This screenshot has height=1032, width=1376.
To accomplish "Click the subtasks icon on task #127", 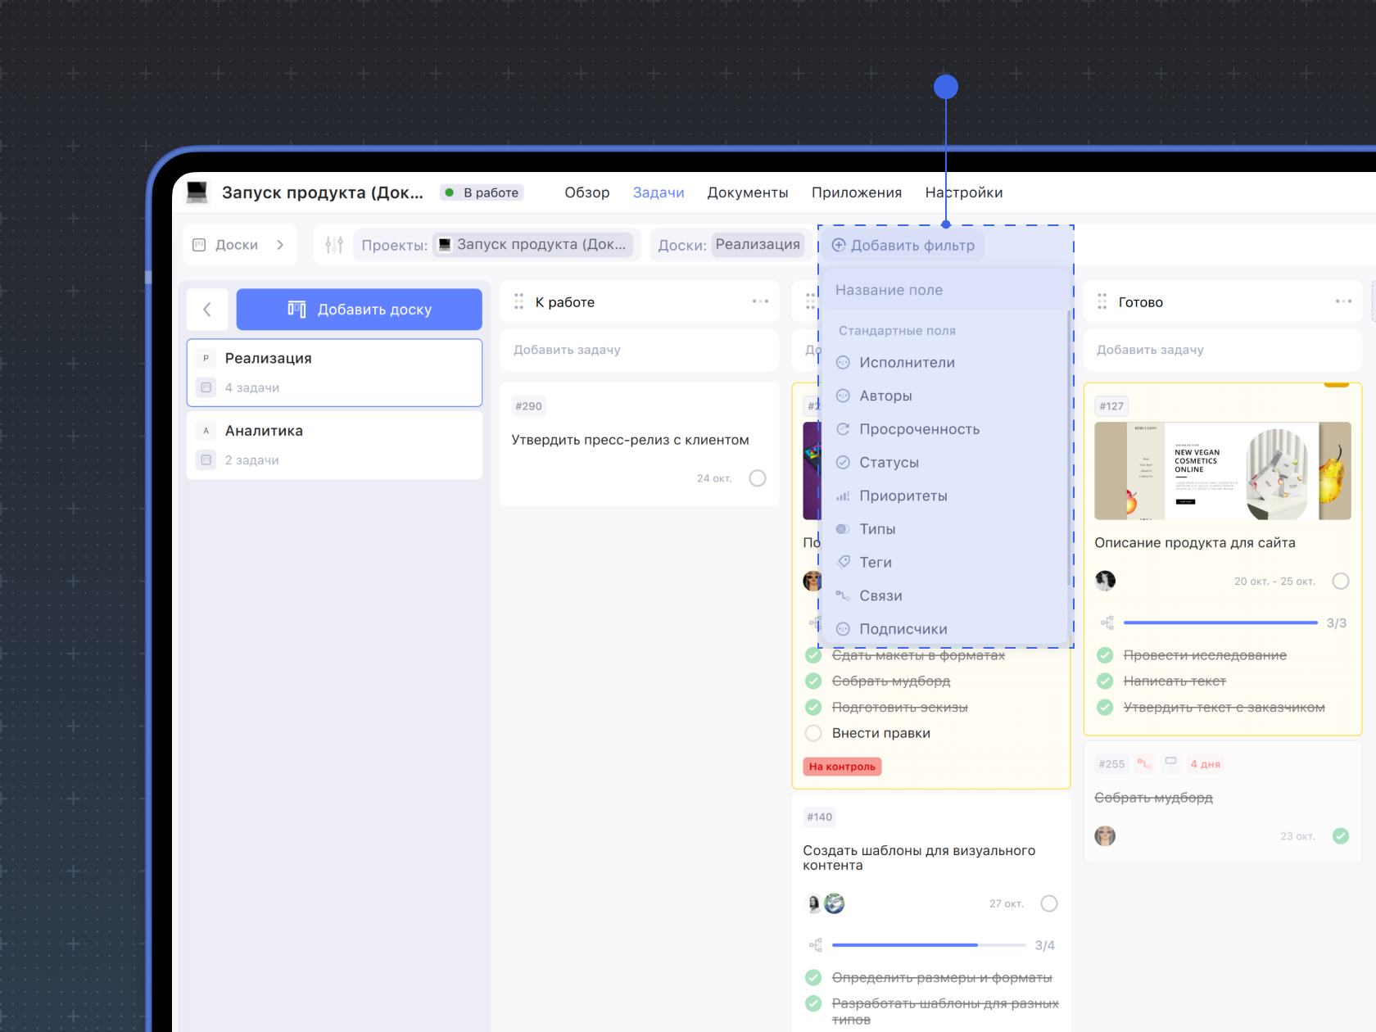I will click(1107, 623).
